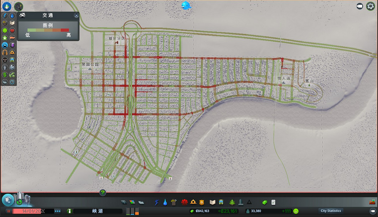This screenshot has height=217, width=378.
Task: Click the Chirper bird icon
Action: (186, 5)
